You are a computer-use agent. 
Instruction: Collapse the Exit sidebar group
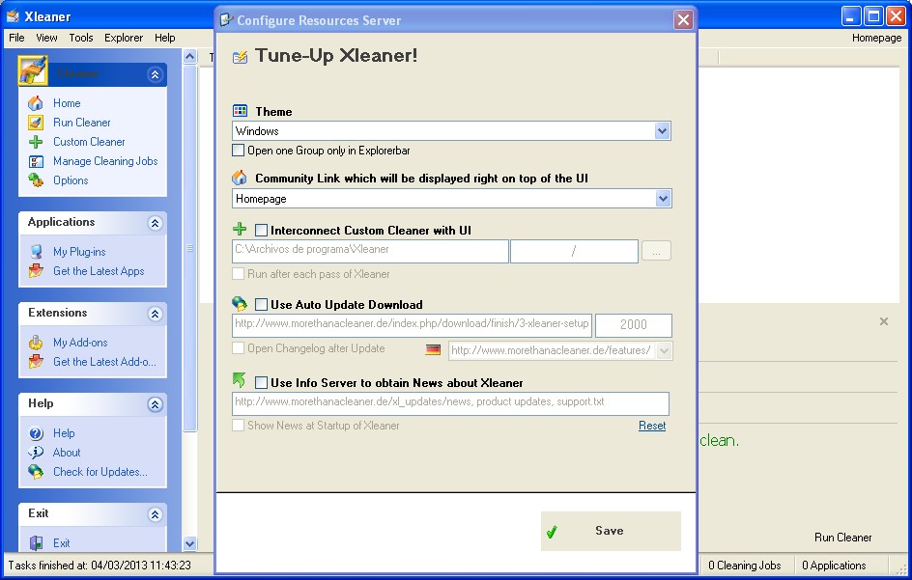coord(155,514)
